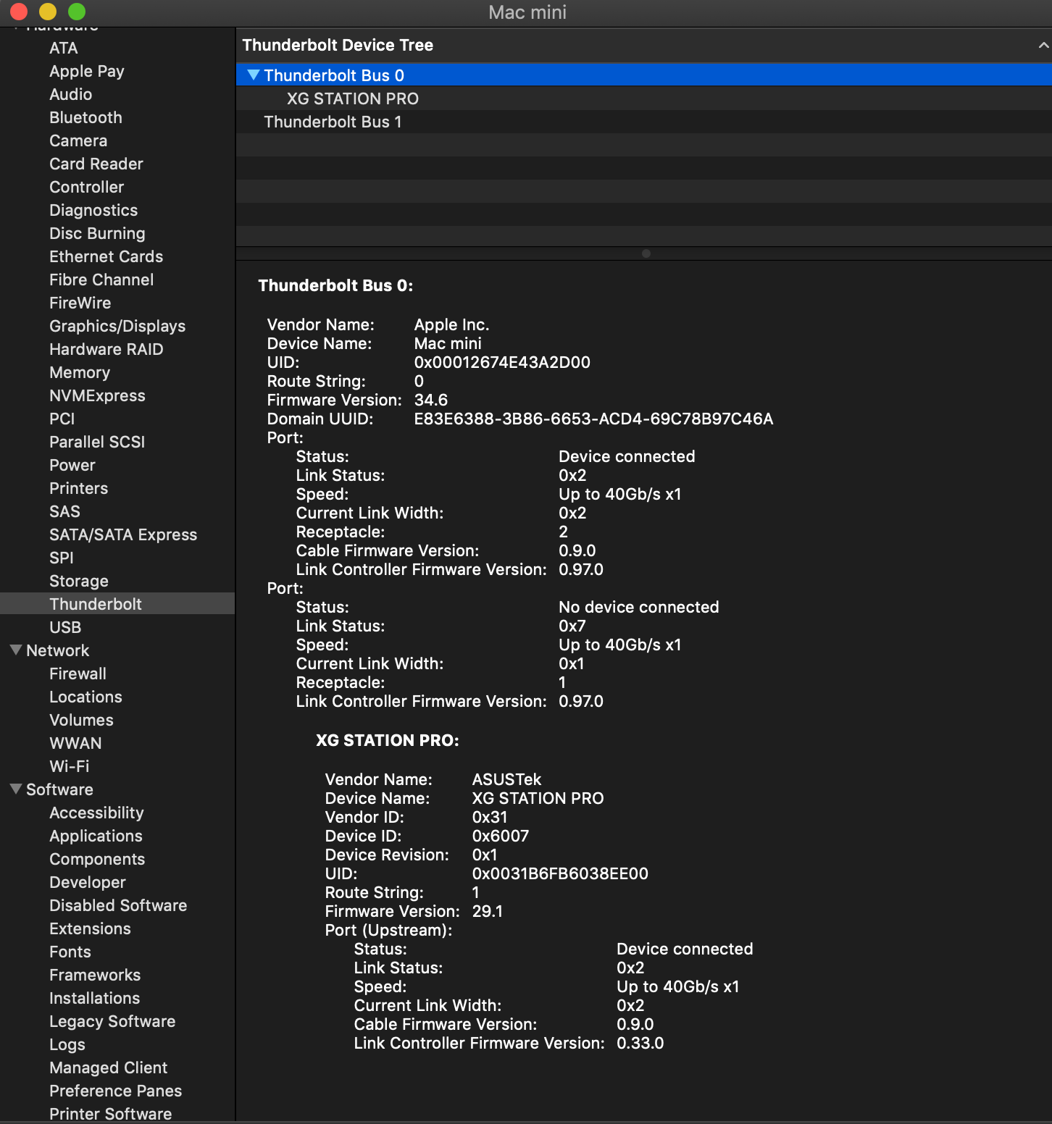This screenshot has height=1124, width=1052.
Task: Select Controller in sidebar
Action: (x=87, y=187)
